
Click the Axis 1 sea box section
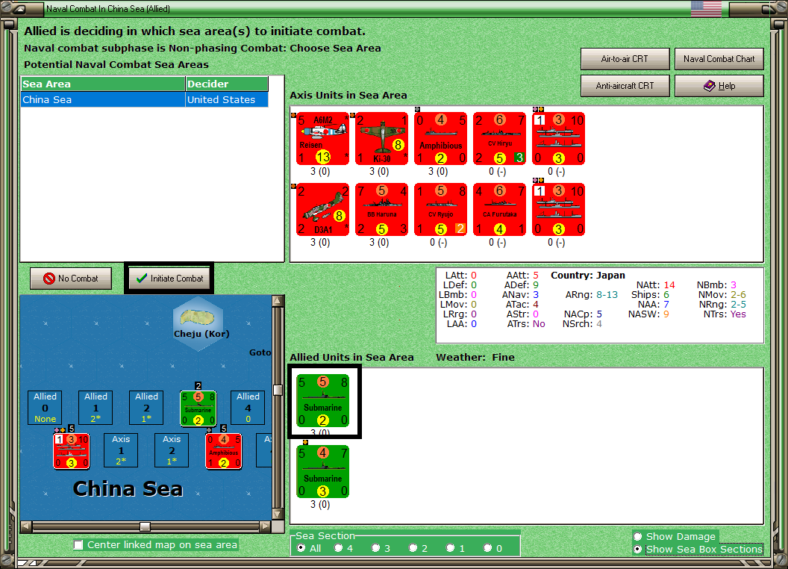[121, 450]
